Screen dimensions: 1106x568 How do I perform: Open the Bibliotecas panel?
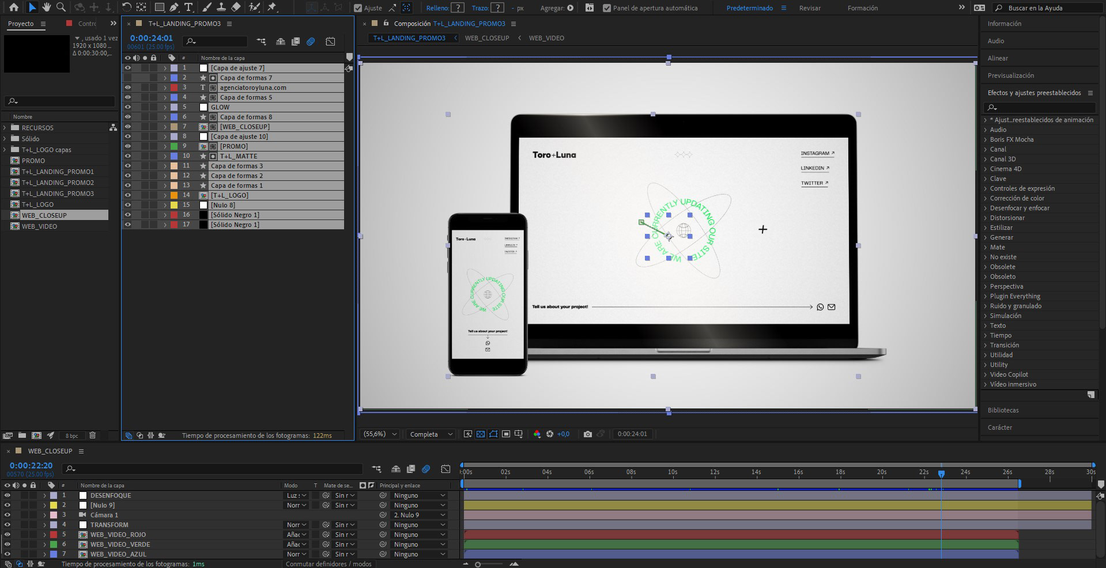[x=1003, y=410]
